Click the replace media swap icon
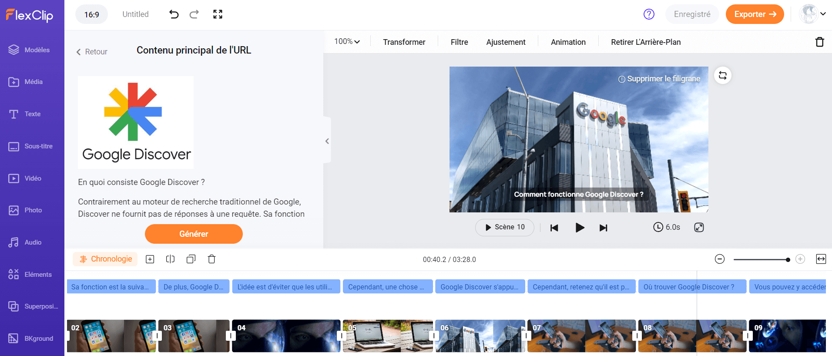The image size is (832, 356). pyautogui.click(x=723, y=75)
